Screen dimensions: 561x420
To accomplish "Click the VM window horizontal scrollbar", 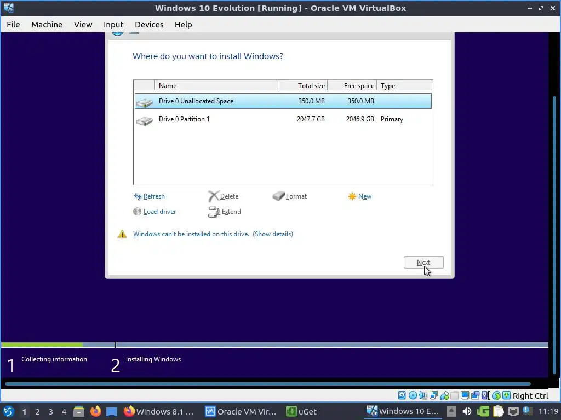I will coord(267,384).
